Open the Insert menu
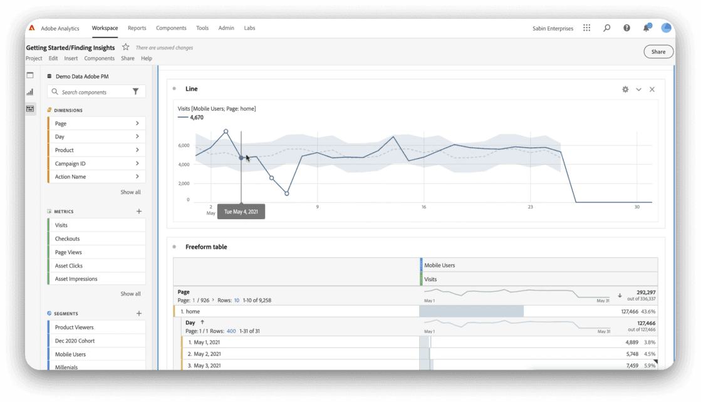 pos(71,58)
